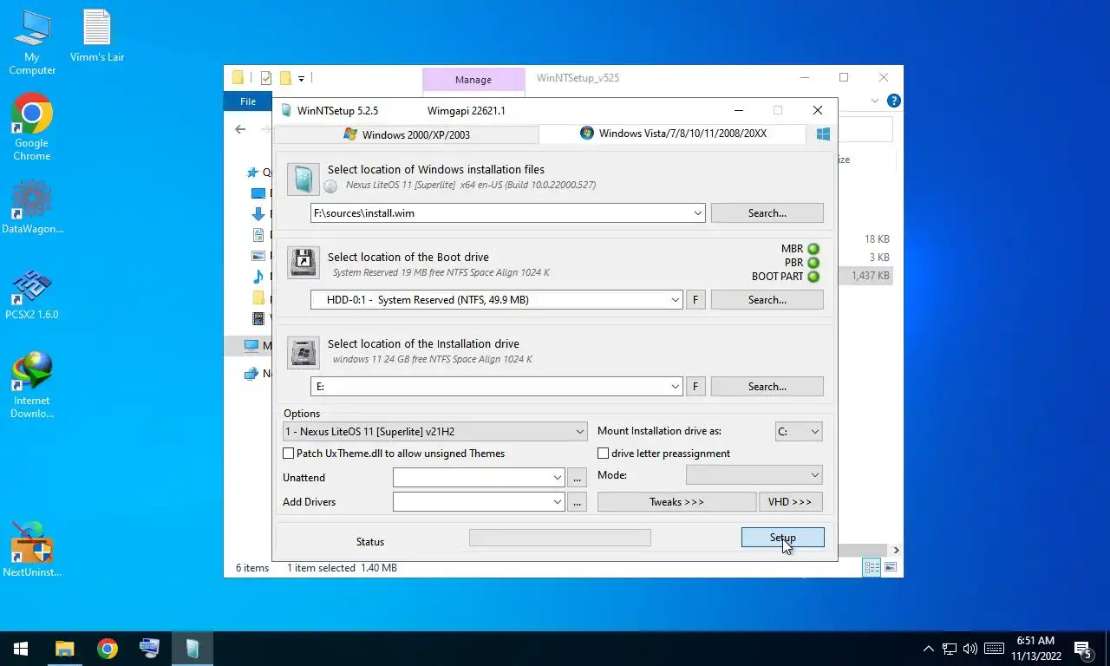Click the MBR green status indicator
1110x666 pixels.
(x=813, y=249)
